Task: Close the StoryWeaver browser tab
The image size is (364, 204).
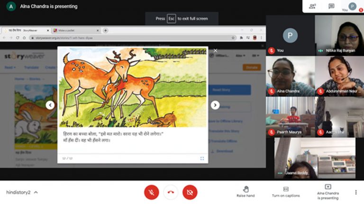Action: pos(48,30)
